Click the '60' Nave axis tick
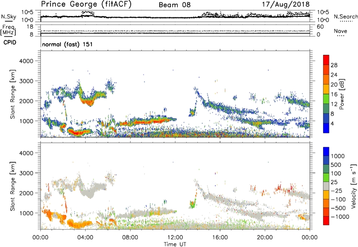 [x=320, y=27]
